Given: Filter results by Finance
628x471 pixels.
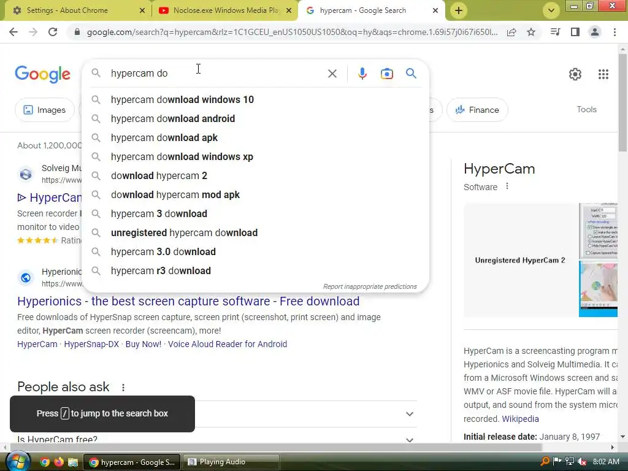Looking at the screenshot, I should pyautogui.click(x=477, y=110).
